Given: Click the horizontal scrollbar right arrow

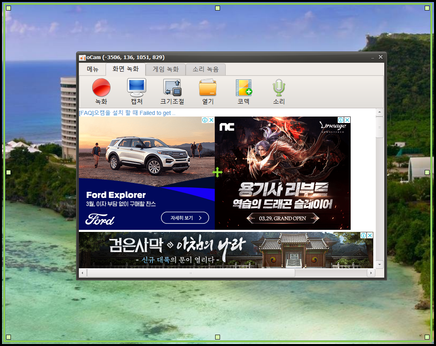Looking at the screenshot, I should point(371,273).
